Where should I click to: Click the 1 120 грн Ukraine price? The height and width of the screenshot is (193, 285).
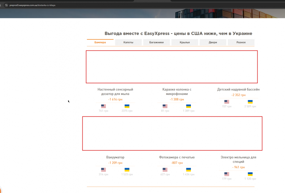pyautogui.click(x=250, y=179)
